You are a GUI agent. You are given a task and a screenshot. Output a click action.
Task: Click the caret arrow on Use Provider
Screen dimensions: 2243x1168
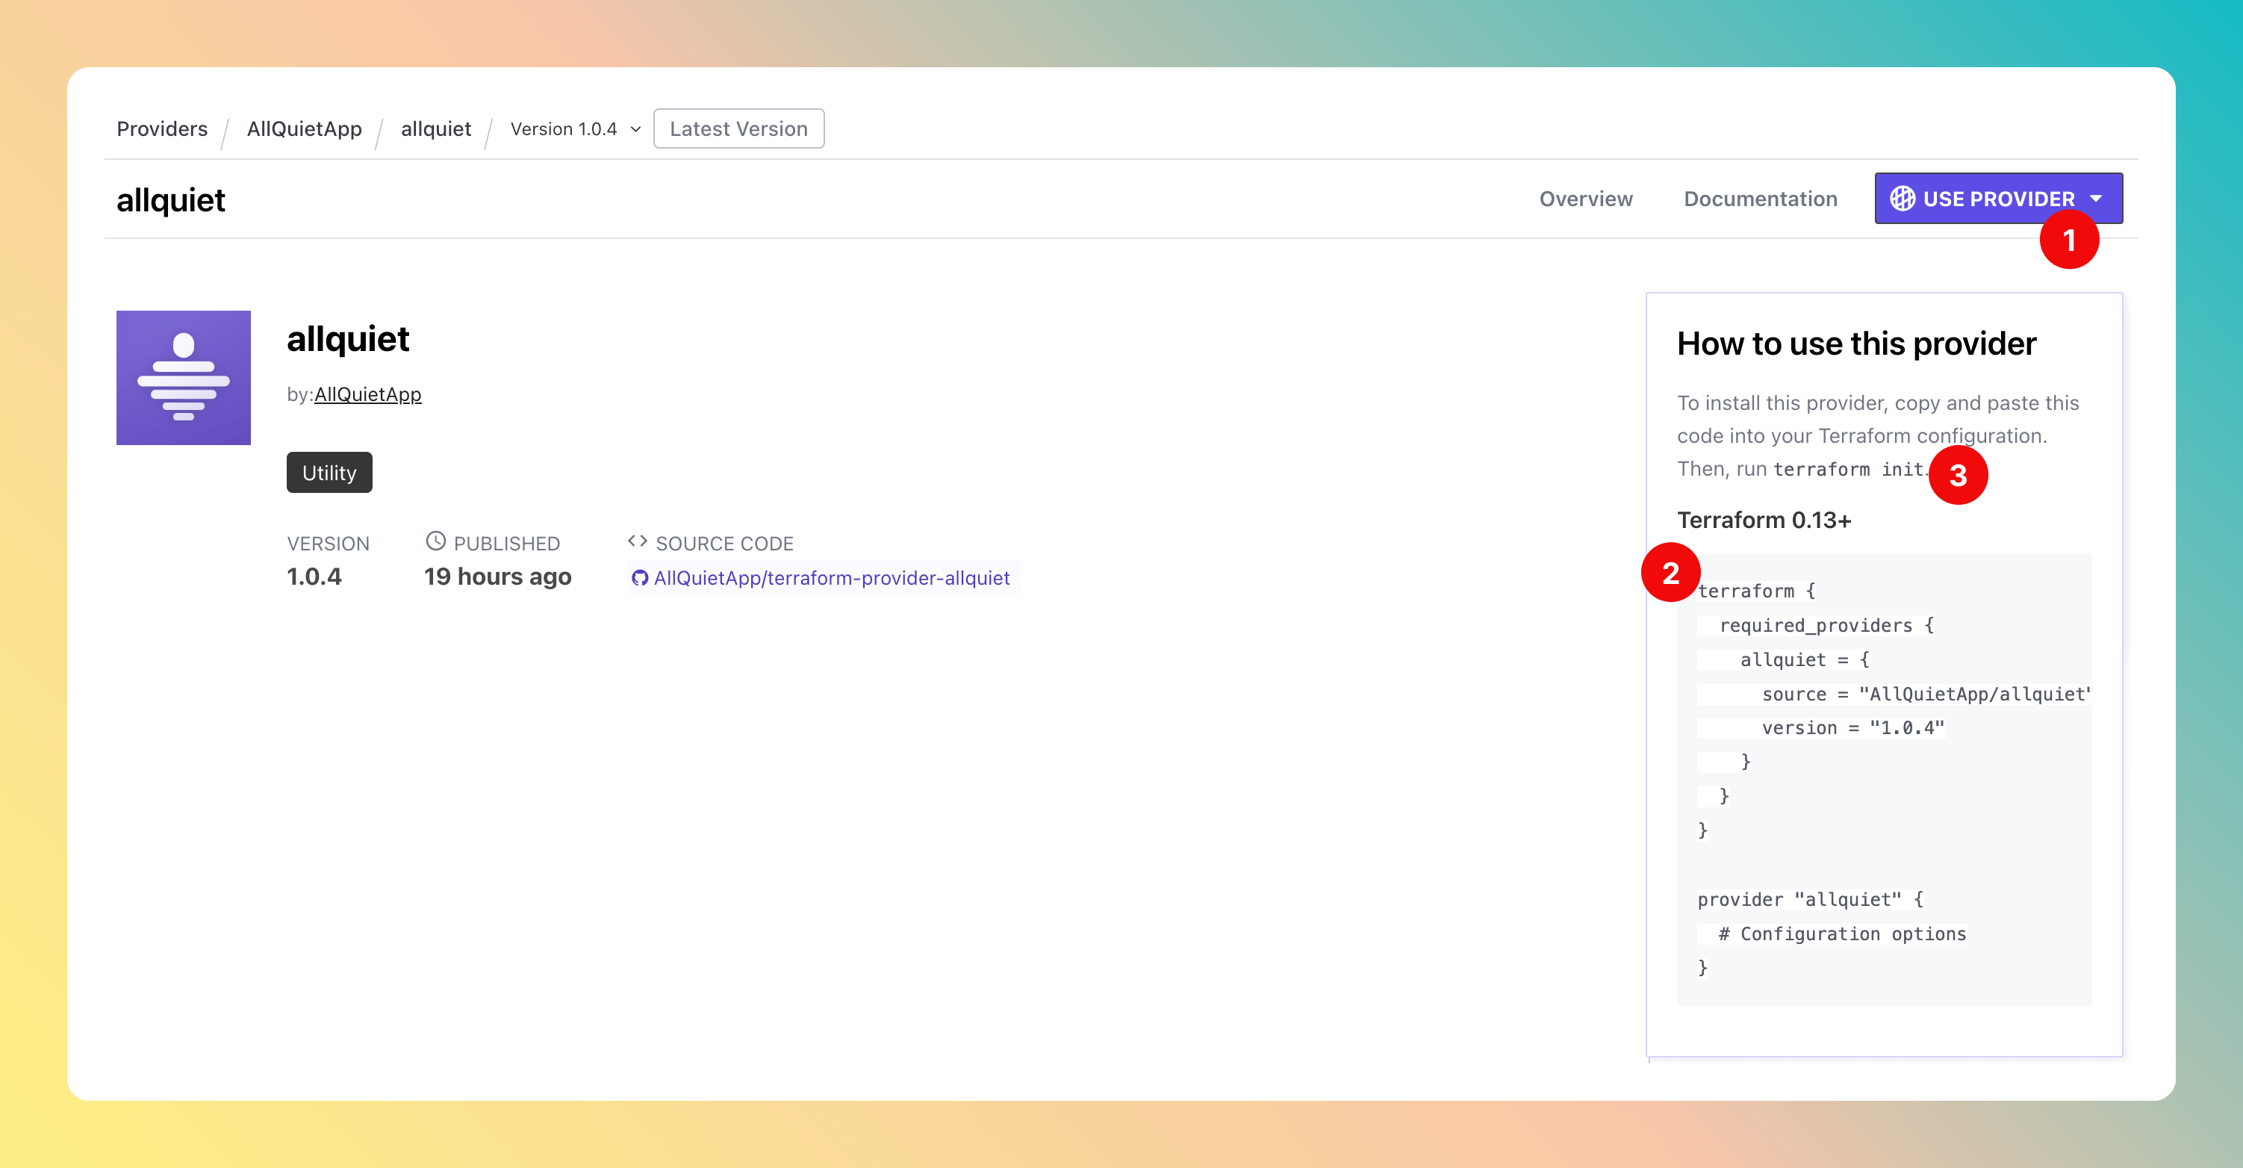pos(2096,199)
